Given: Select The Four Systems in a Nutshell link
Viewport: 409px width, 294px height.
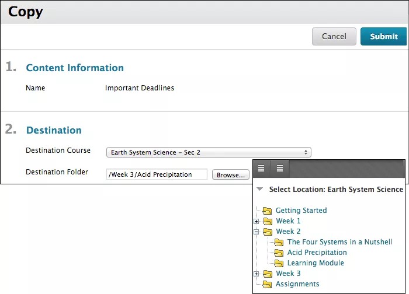Looking at the screenshot, I should point(339,242).
